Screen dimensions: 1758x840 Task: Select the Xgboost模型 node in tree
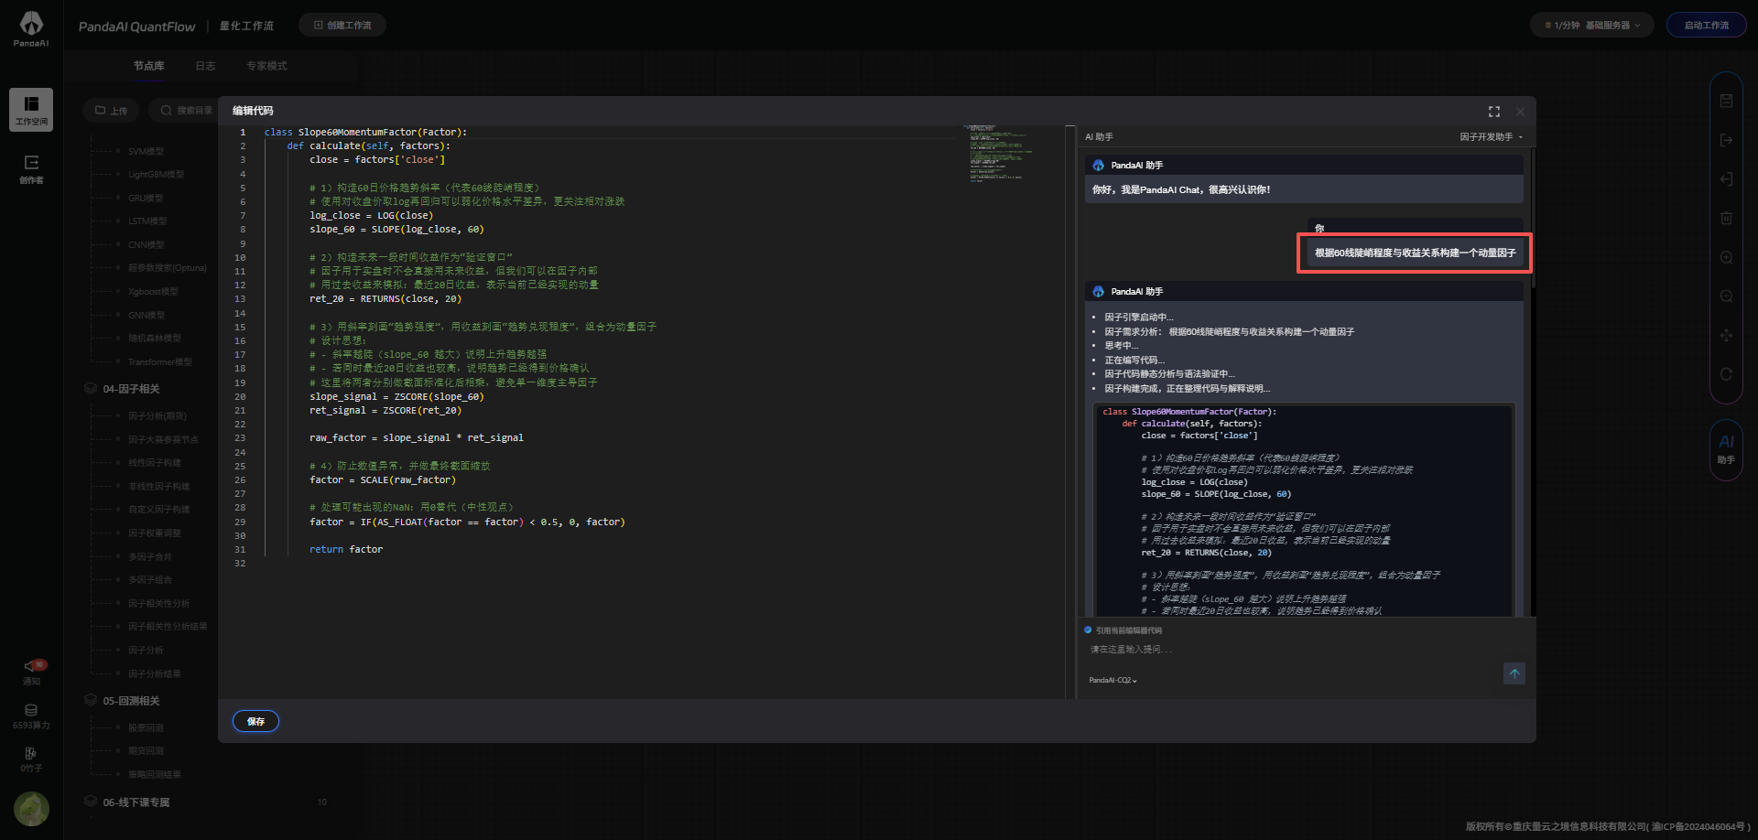click(x=153, y=292)
